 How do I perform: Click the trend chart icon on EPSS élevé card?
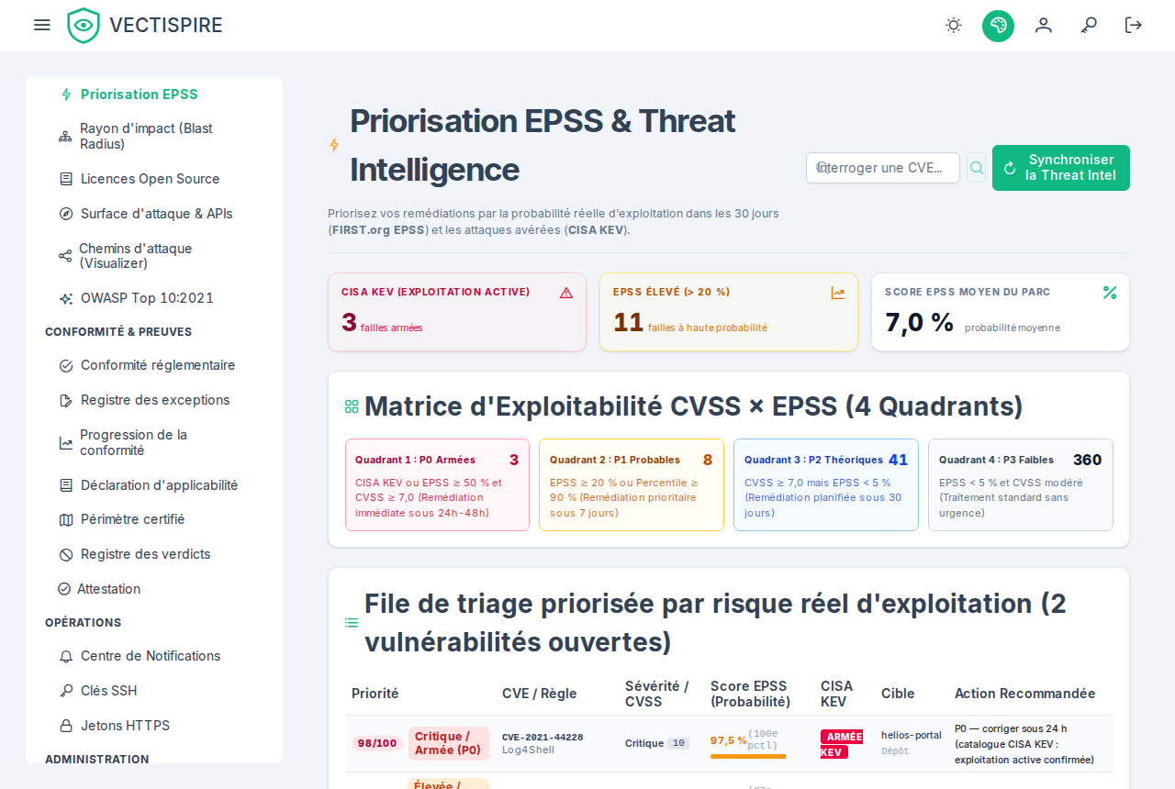(838, 293)
